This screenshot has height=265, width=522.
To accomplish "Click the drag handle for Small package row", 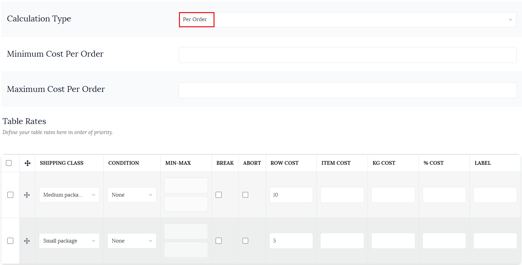I will coord(27,241).
